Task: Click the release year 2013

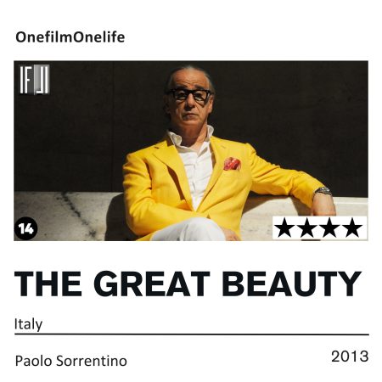Action: pos(350,357)
